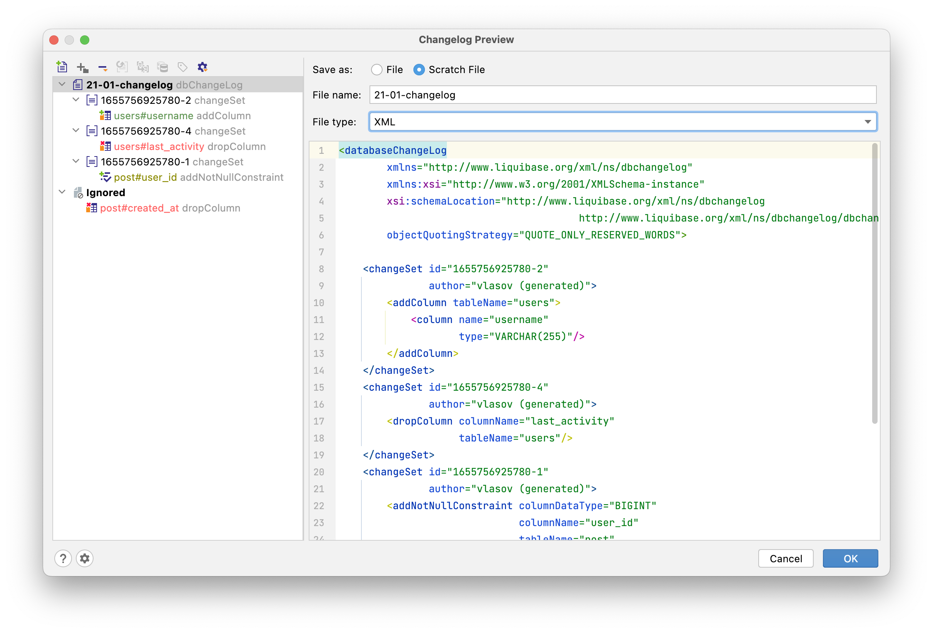Select the Scratch File save option
This screenshot has height=633, width=933.
point(419,69)
